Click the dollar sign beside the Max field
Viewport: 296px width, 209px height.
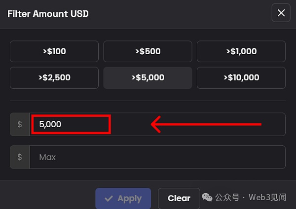[20, 157]
